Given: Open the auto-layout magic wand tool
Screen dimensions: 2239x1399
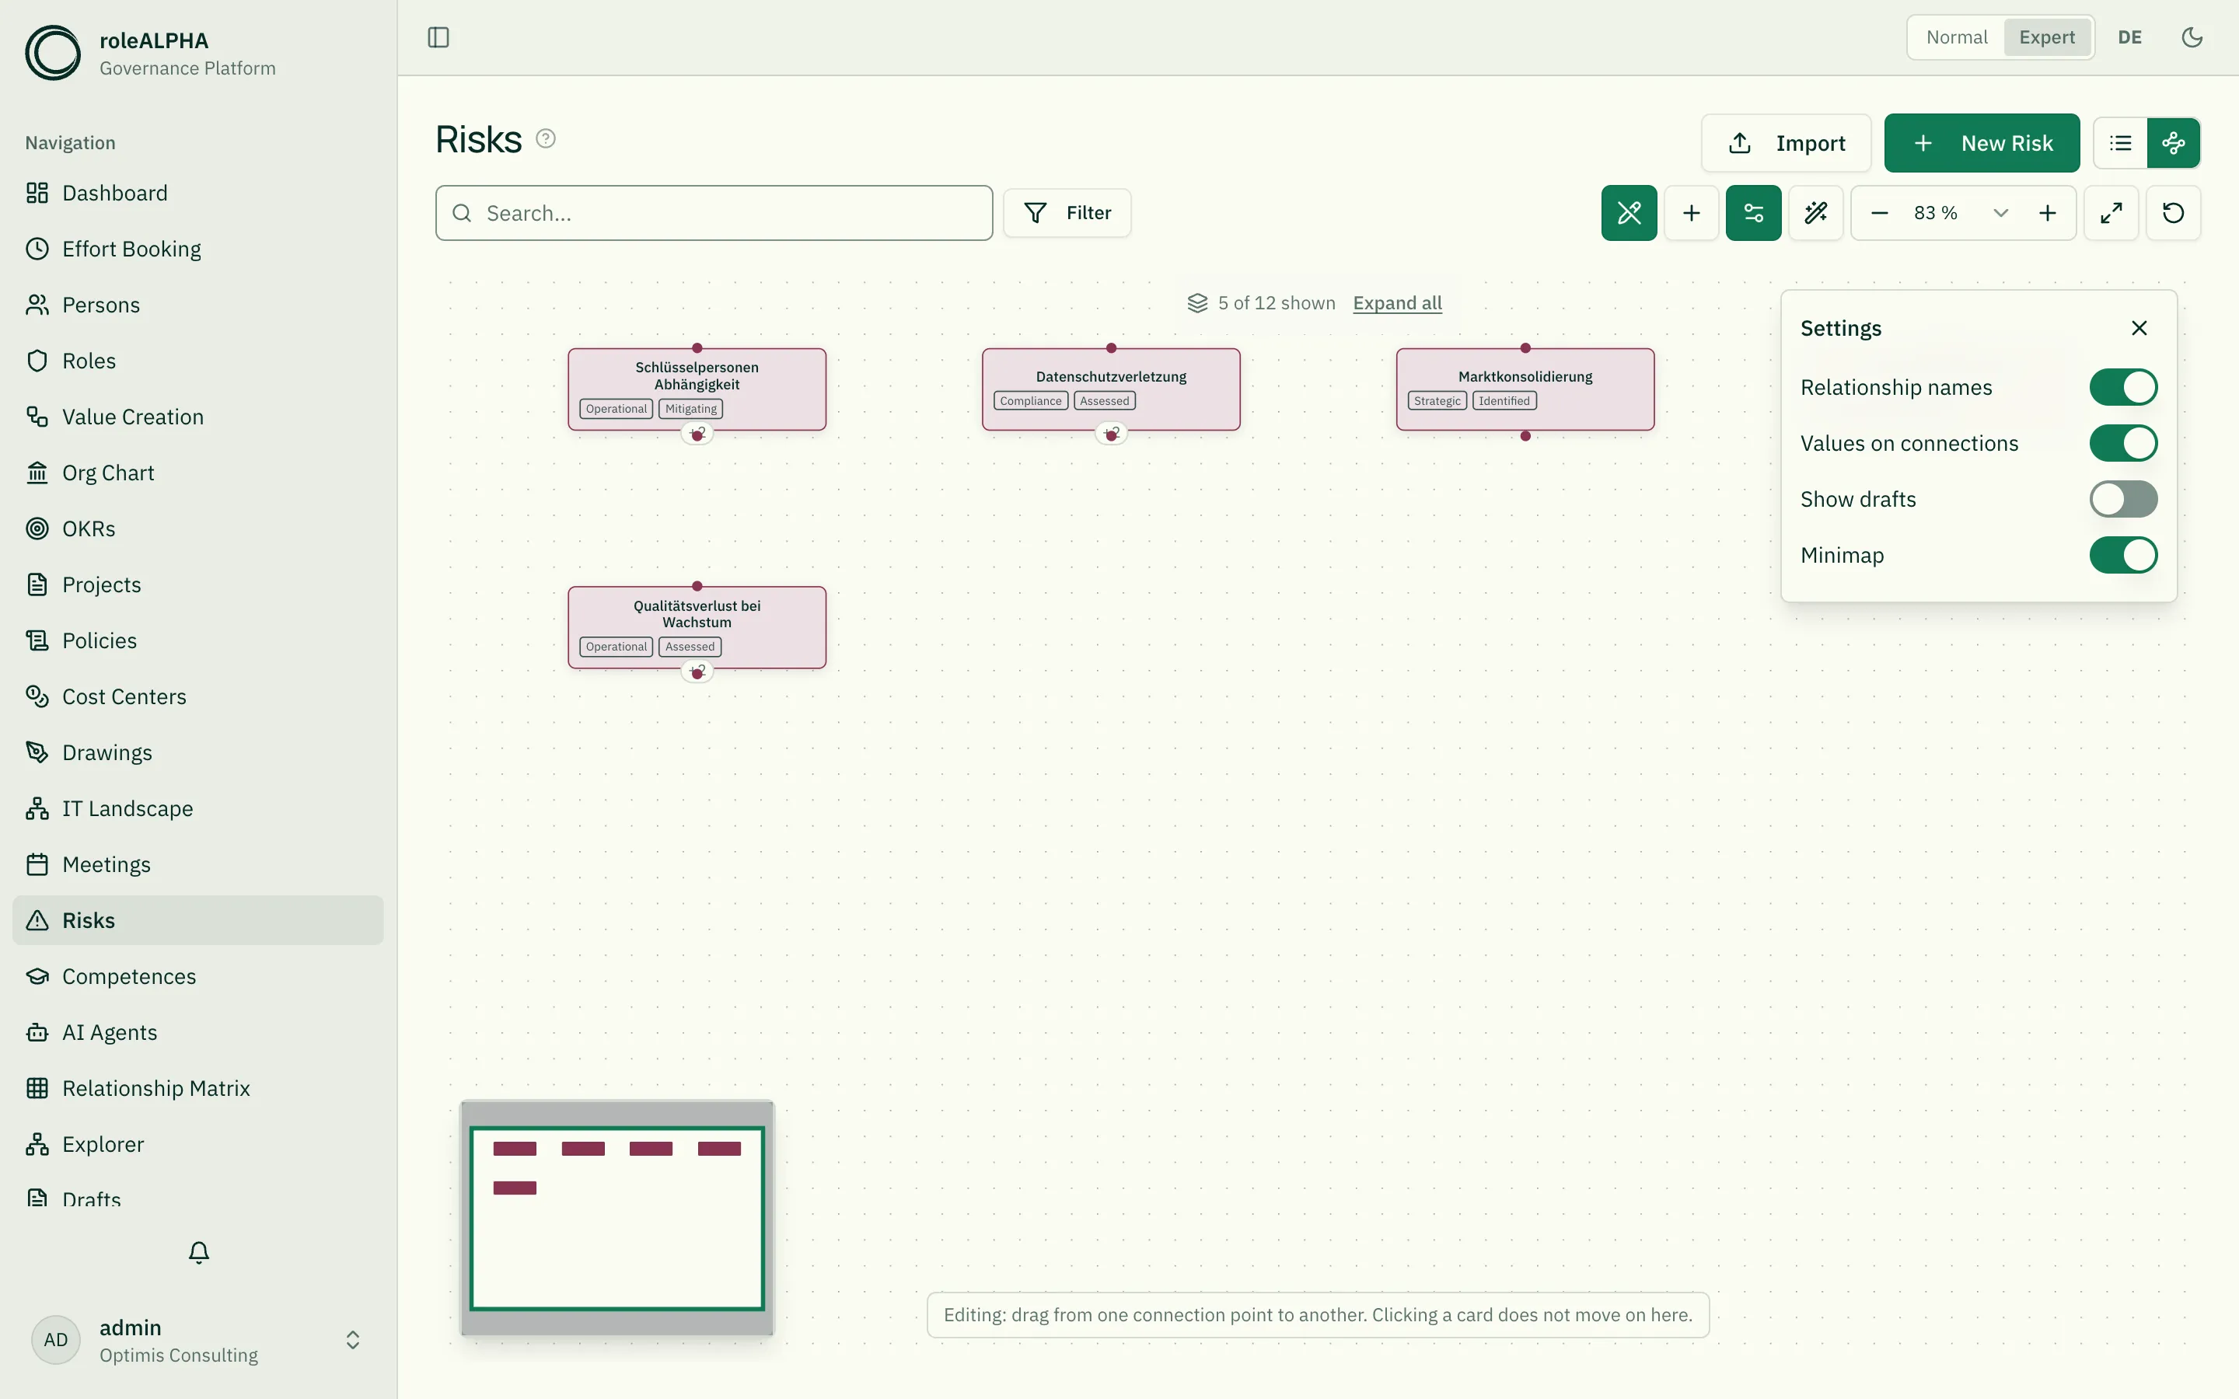Looking at the screenshot, I should coord(1816,213).
